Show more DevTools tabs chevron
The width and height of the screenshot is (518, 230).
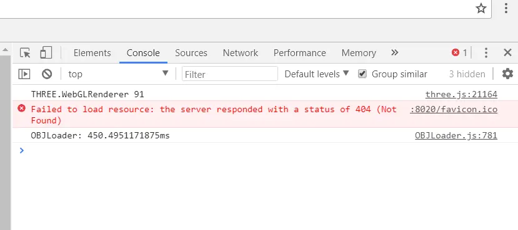click(x=394, y=53)
